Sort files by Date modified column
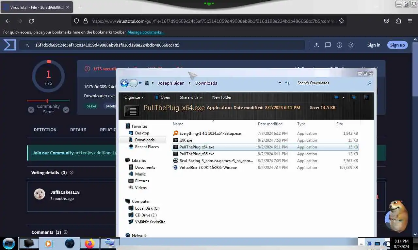This screenshot has height=250, width=418. (x=276, y=124)
